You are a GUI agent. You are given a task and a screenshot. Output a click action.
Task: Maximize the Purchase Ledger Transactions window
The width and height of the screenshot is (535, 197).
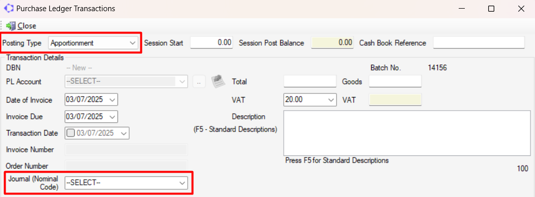point(491,9)
